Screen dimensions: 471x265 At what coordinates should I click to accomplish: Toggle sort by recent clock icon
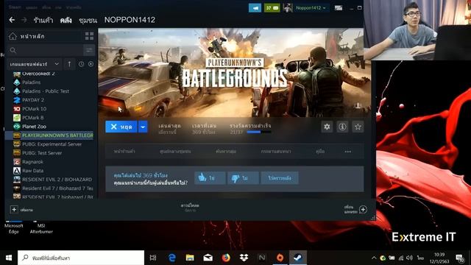coord(81,64)
